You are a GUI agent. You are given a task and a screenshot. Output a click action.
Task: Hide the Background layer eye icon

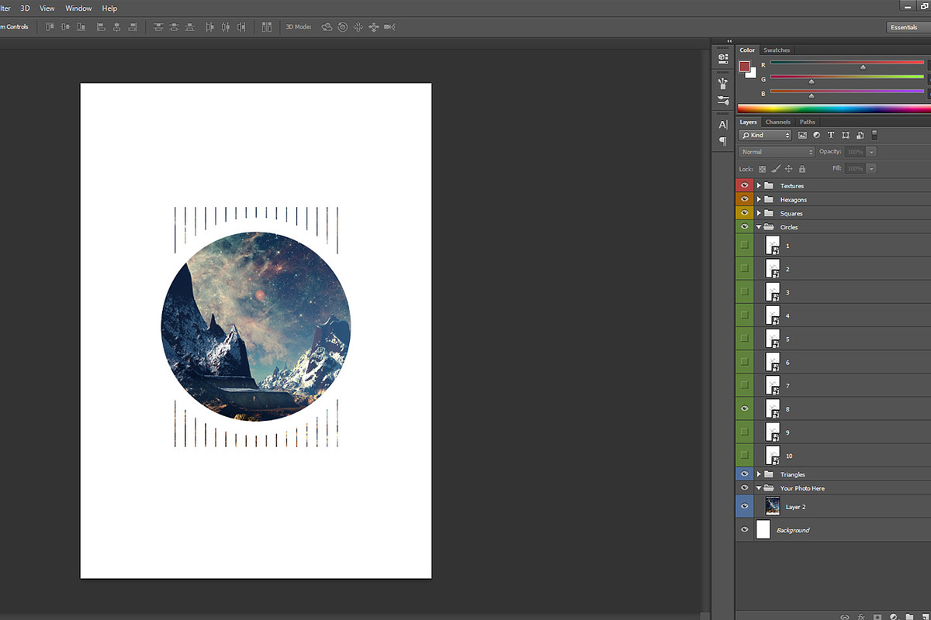click(x=745, y=530)
